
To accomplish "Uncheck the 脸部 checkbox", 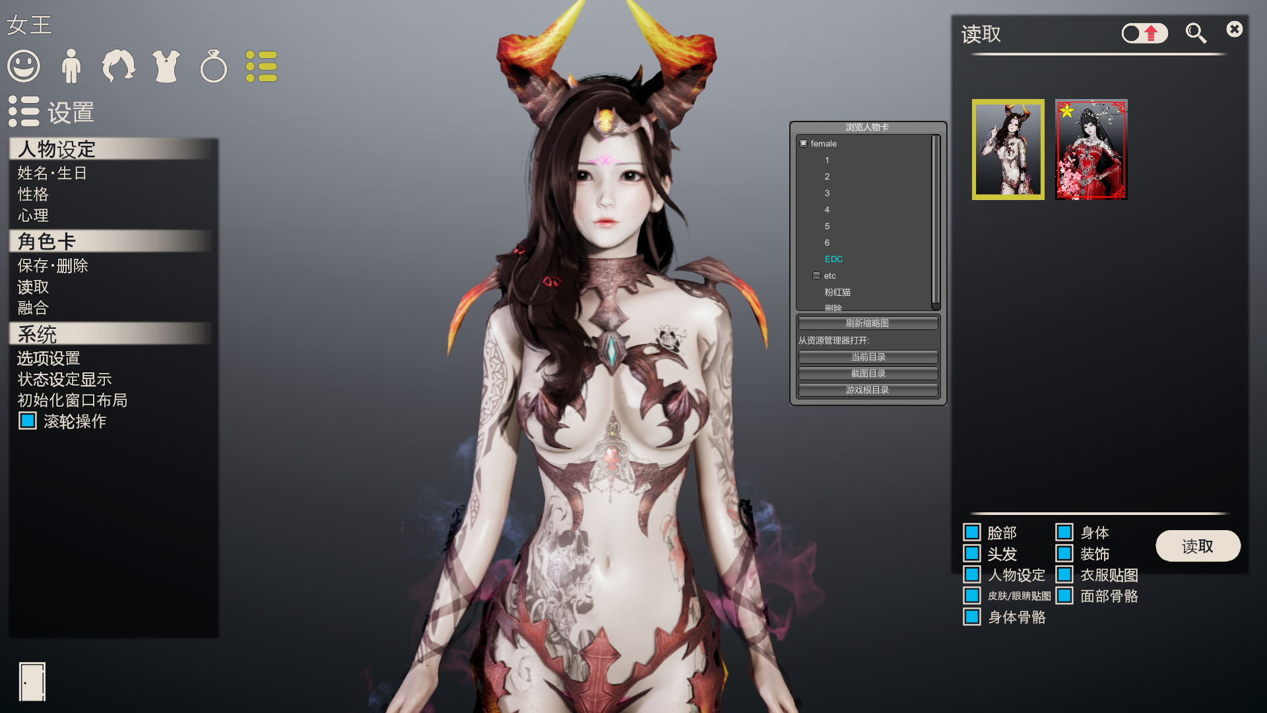I will 972,532.
